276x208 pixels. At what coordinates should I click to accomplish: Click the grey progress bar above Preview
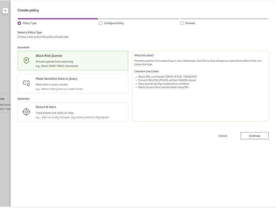(224, 19)
